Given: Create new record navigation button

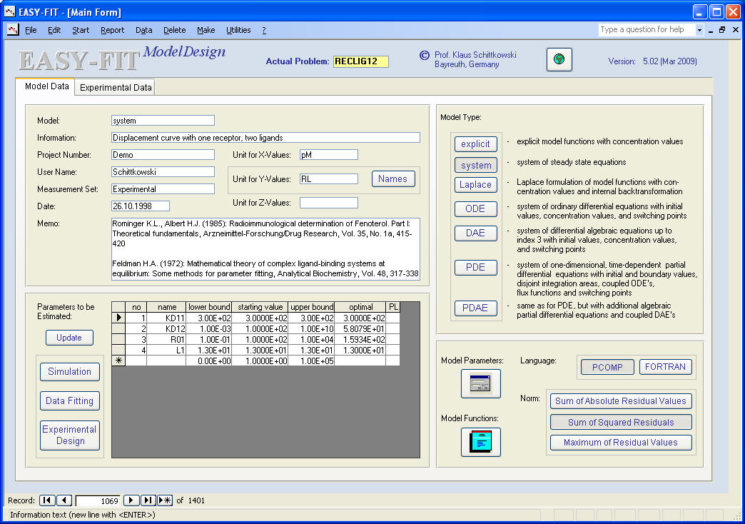Looking at the screenshot, I should pos(165,500).
